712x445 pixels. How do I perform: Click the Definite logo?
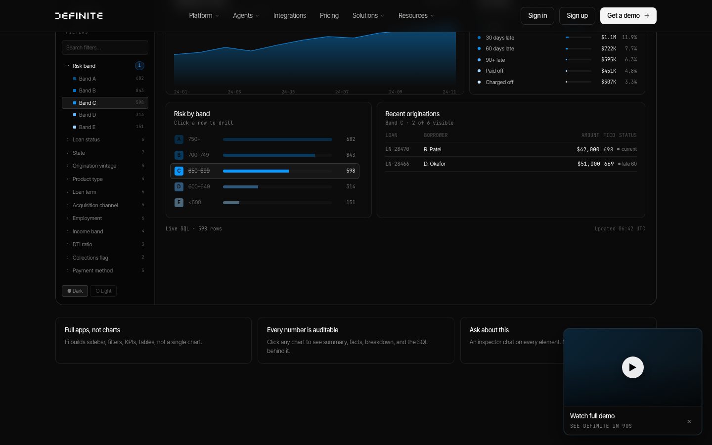[x=79, y=16]
